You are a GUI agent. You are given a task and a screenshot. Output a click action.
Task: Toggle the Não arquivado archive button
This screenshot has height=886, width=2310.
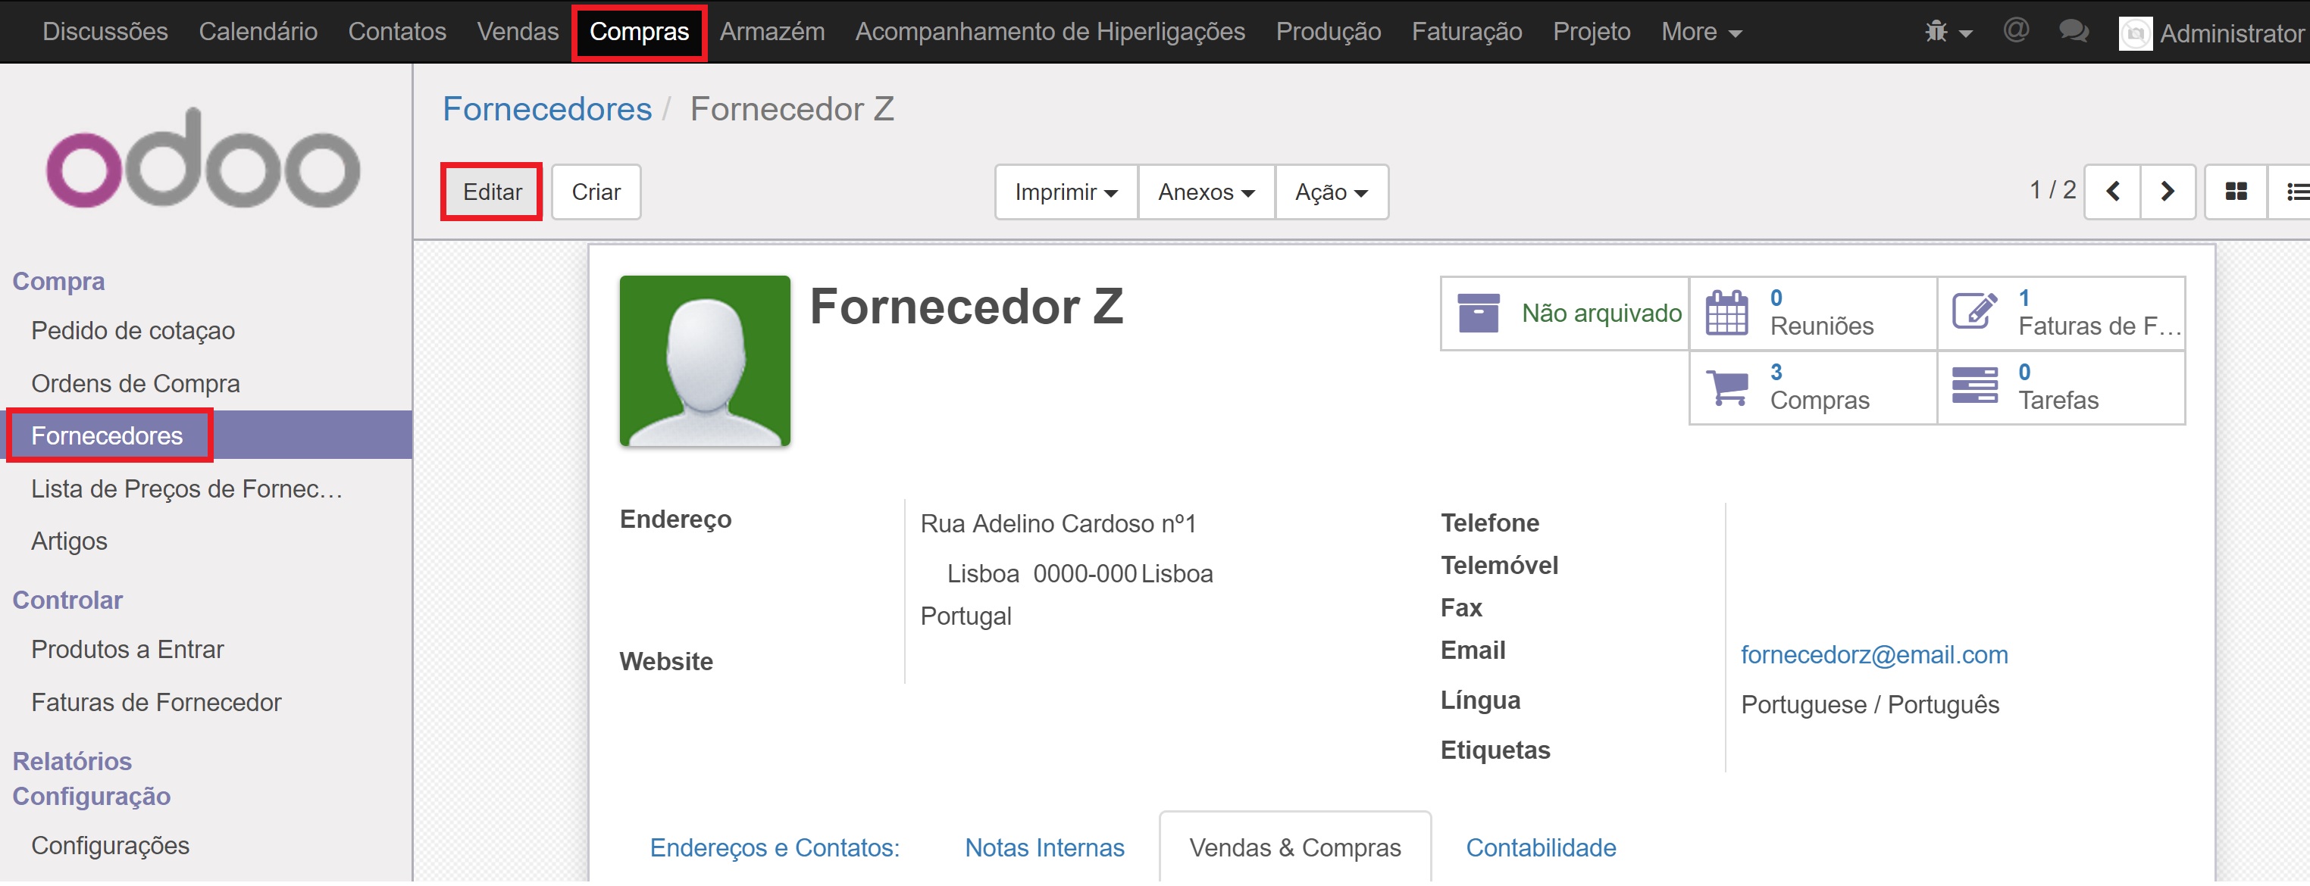[1565, 313]
